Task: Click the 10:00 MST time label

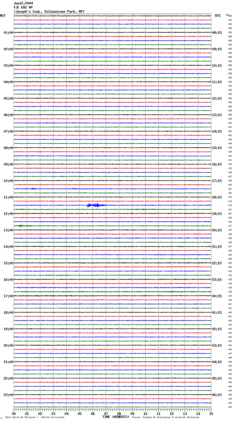Action: point(8,181)
